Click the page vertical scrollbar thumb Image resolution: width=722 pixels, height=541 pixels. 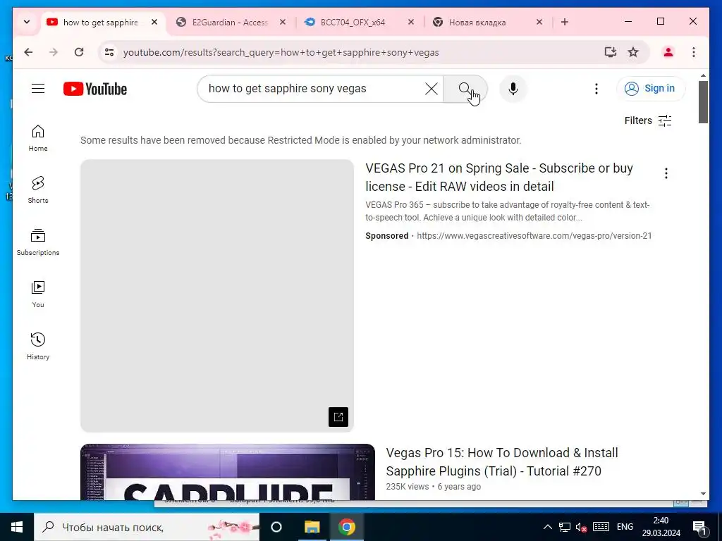pyautogui.click(x=703, y=102)
